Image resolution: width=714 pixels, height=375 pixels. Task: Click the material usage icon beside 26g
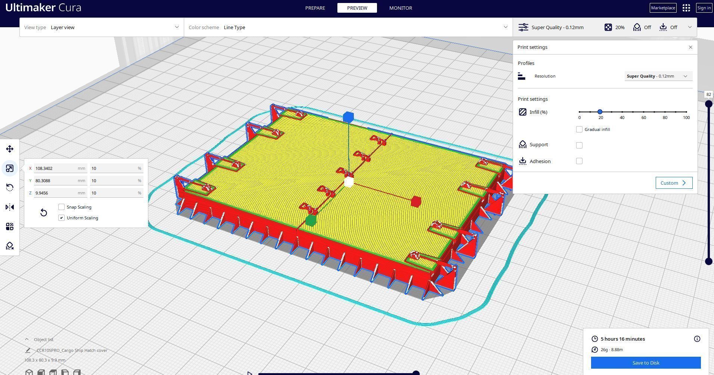[595, 350]
